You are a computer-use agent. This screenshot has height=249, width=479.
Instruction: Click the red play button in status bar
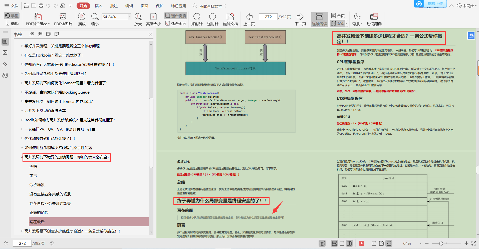pos(362,243)
